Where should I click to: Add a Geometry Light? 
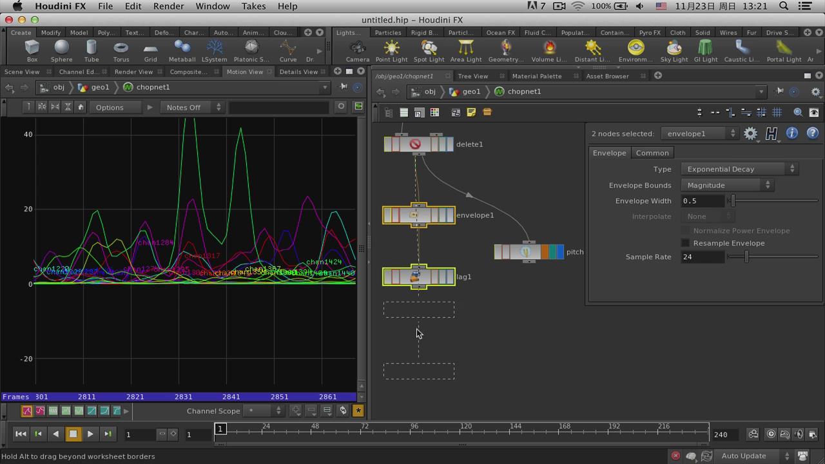click(x=506, y=51)
